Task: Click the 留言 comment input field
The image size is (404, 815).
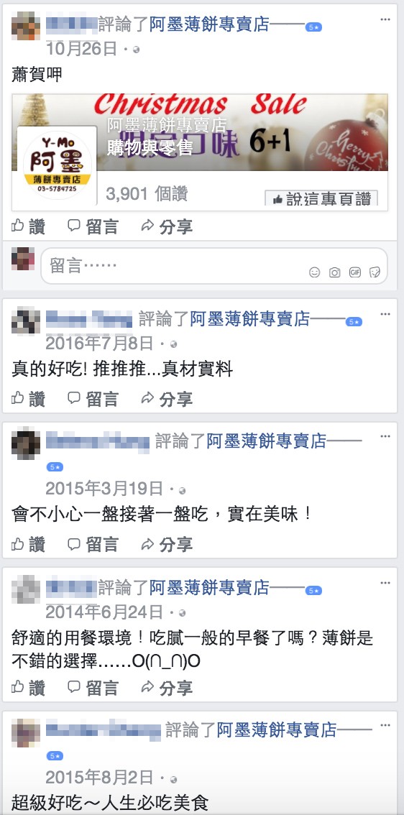Action: [x=214, y=266]
